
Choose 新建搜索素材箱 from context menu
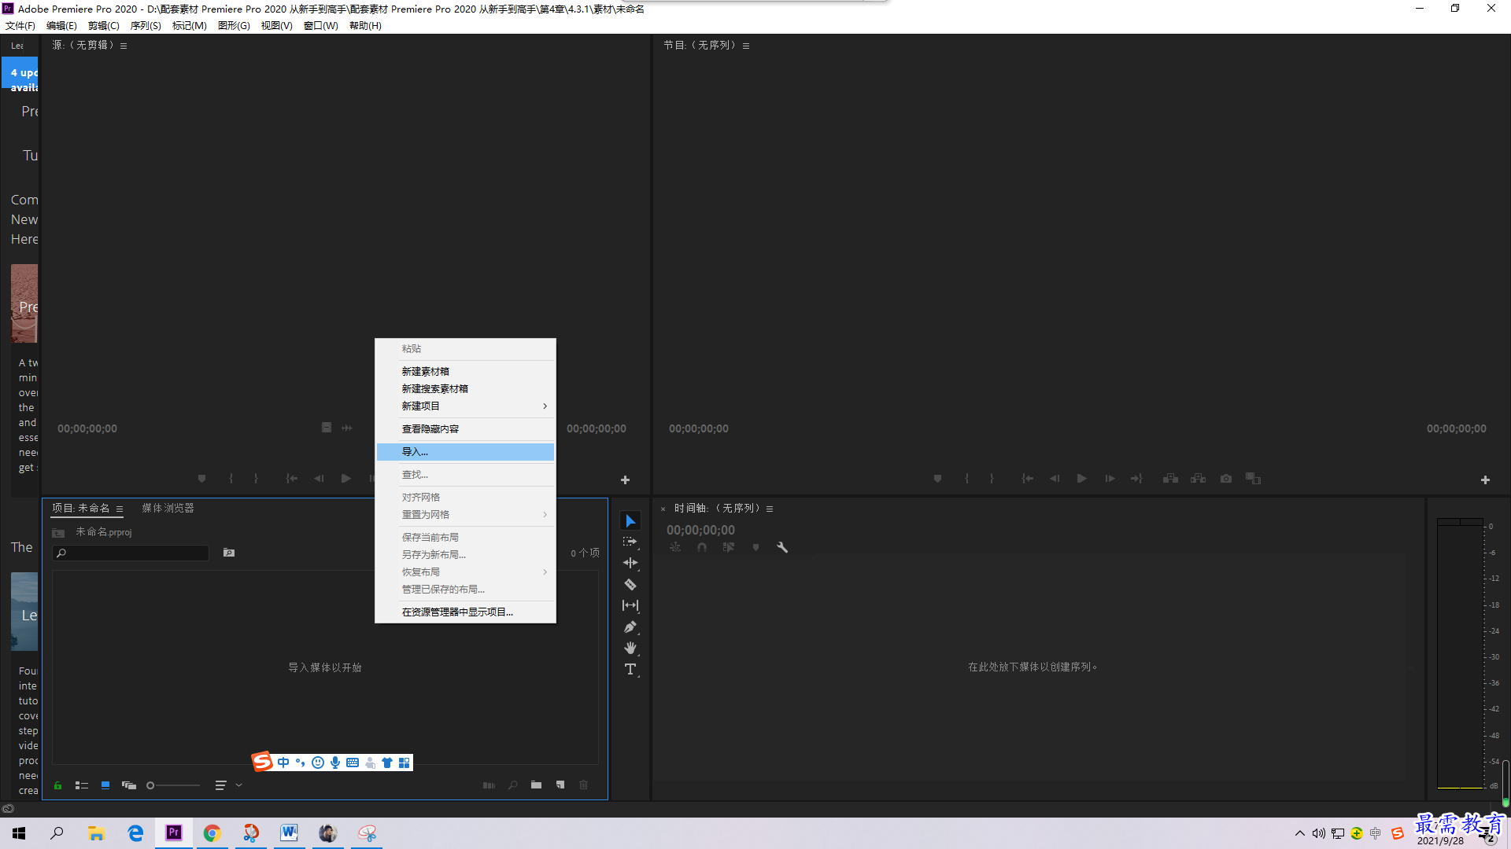465,389
